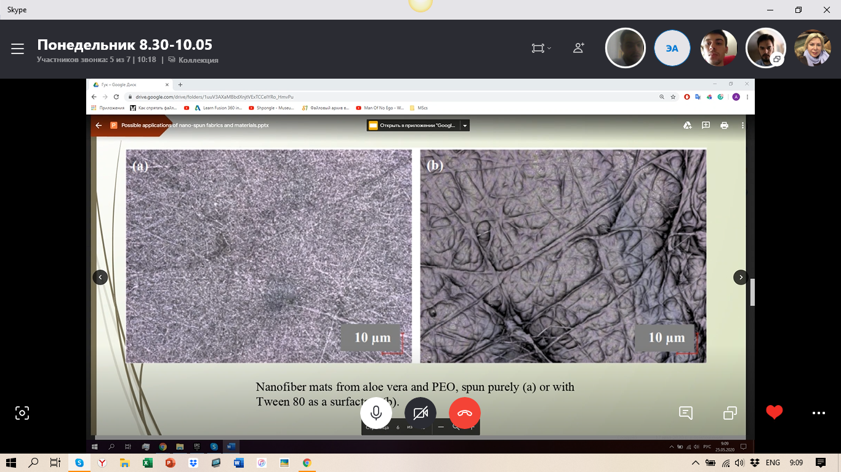
Task: Open iTunes from the Windows taskbar
Action: (262, 463)
